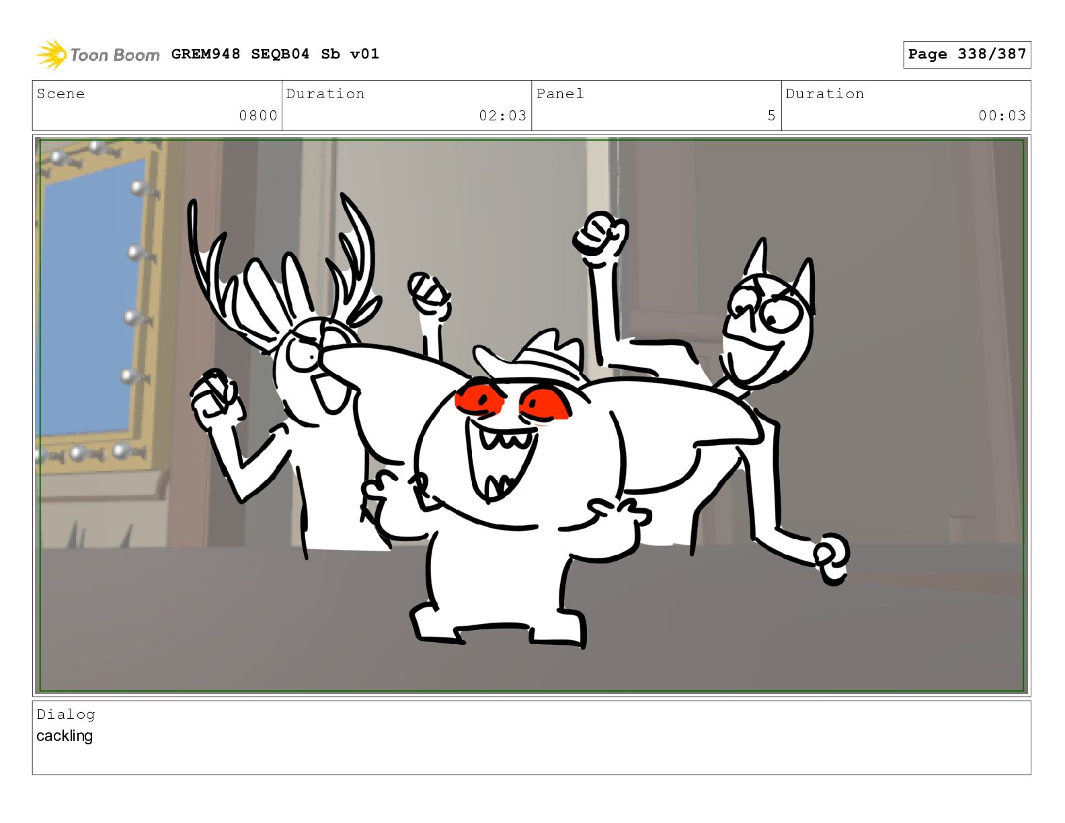Click the storyboard panel drawing
Viewport: 1065px width, 823px height.
[x=531, y=415]
